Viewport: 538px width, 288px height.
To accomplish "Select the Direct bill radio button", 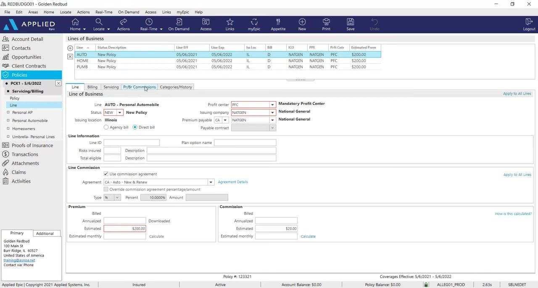I will pyautogui.click(x=135, y=127).
